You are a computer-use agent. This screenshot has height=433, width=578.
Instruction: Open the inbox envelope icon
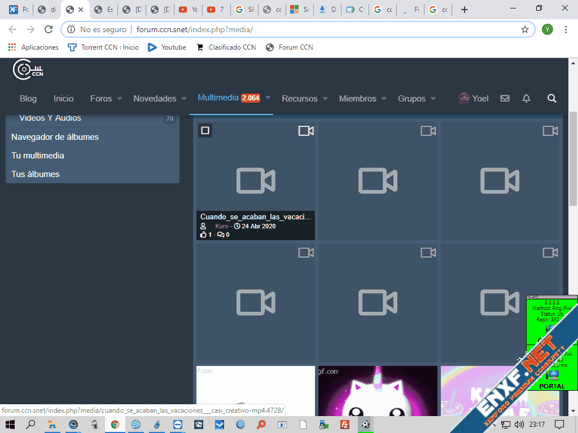tap(505, 99)
